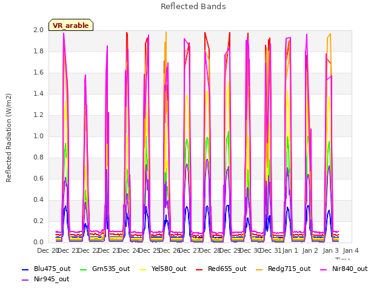Click the orange Redg715_out legend swatch

point(259,269)
